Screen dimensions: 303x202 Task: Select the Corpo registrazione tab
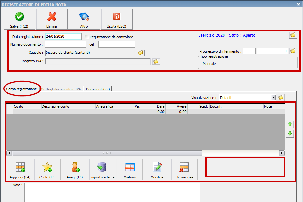pyautogui.click(x=21, y=89)
